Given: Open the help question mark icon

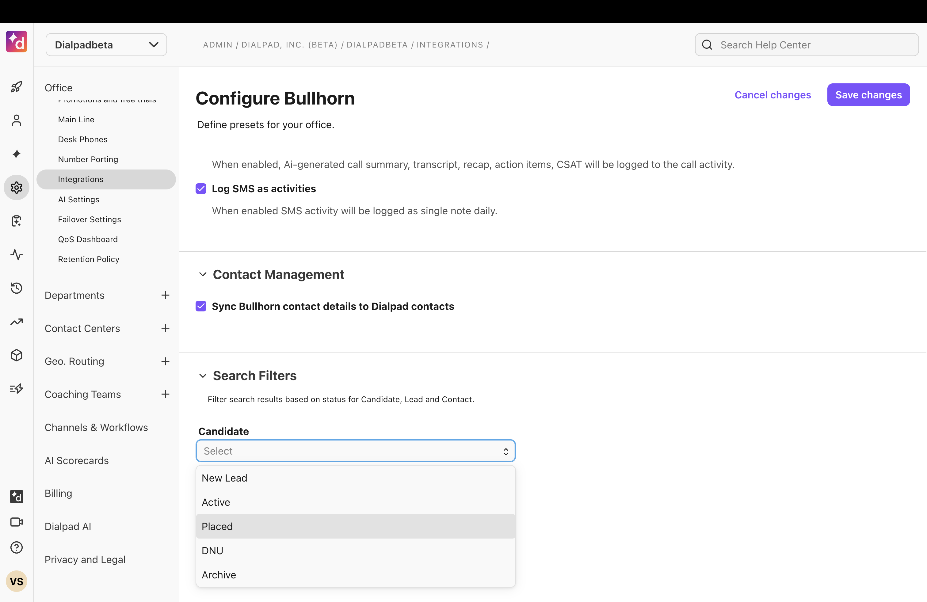Looking at the screenshot, I should pyautogui.click(x=16, y=547).
